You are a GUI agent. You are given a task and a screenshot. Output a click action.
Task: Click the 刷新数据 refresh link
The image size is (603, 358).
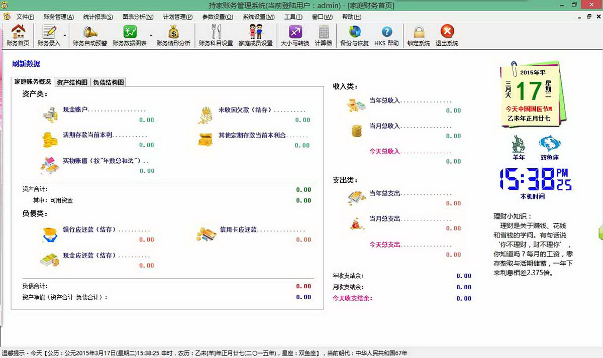point(25,64)
